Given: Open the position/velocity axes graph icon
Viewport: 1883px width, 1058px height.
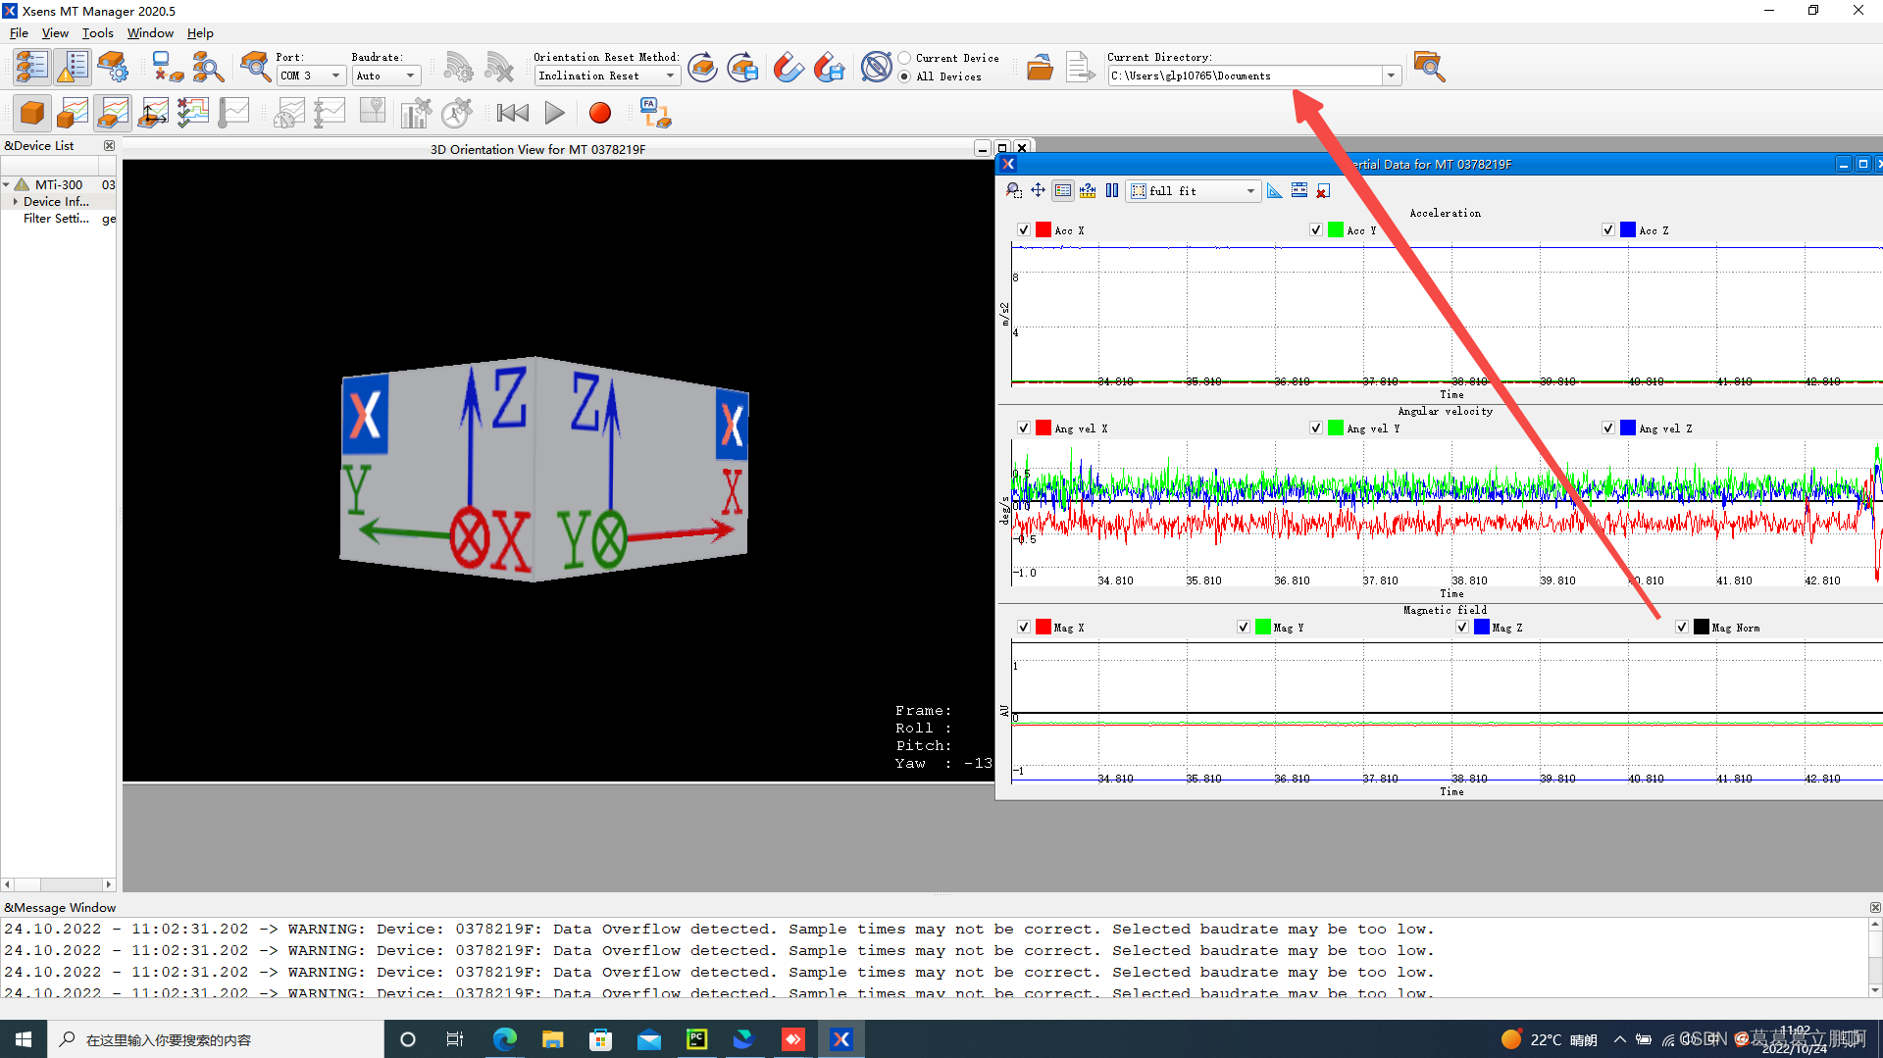Looking at the screenshot, I should pyautogui.click(x=153, y=113).
